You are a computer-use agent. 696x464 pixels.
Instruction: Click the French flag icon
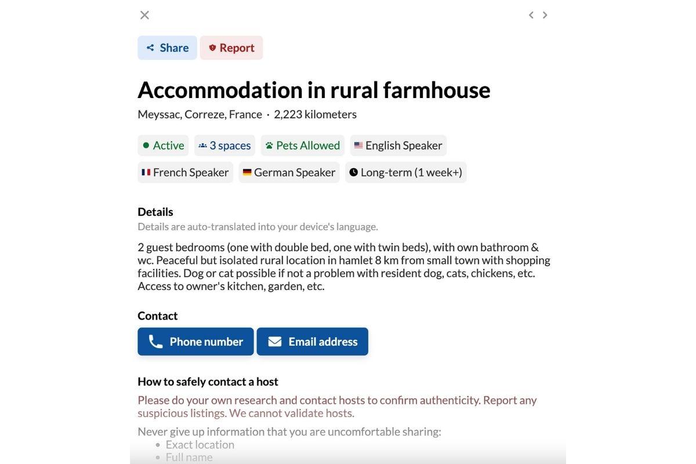pyautogui.click(x=146, y=172)
